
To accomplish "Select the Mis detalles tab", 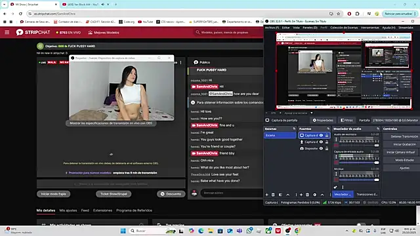I will (46, 210).
